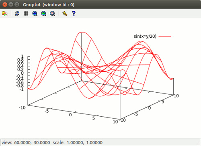The width and height of the screenshot is (201, 146).
Task: Apply previous zoom settings icon
Action: coord(35,14)
